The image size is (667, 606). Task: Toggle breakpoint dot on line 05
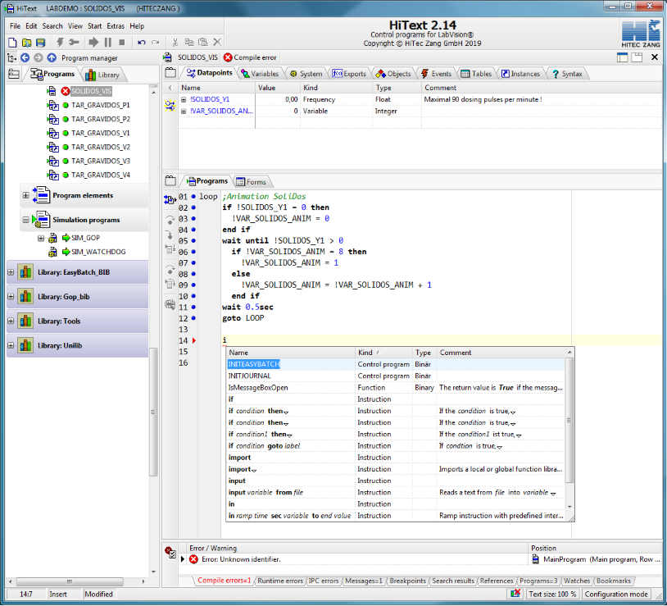pyautogui.click(x=193, y=240)
